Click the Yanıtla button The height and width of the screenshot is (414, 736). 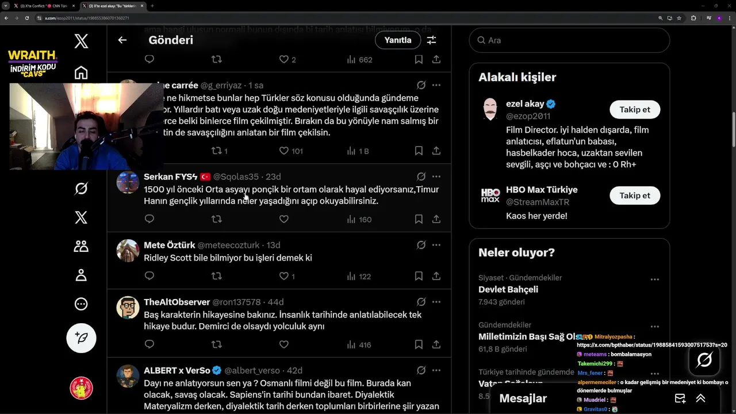(398, 40)
